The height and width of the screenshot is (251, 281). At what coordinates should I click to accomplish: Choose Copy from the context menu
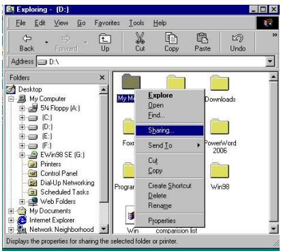pyautogui.click(x=169, y=171)
